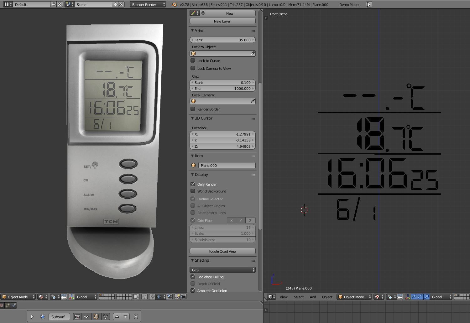Click the 3D Cursor Z location field

tap(222, 146)
